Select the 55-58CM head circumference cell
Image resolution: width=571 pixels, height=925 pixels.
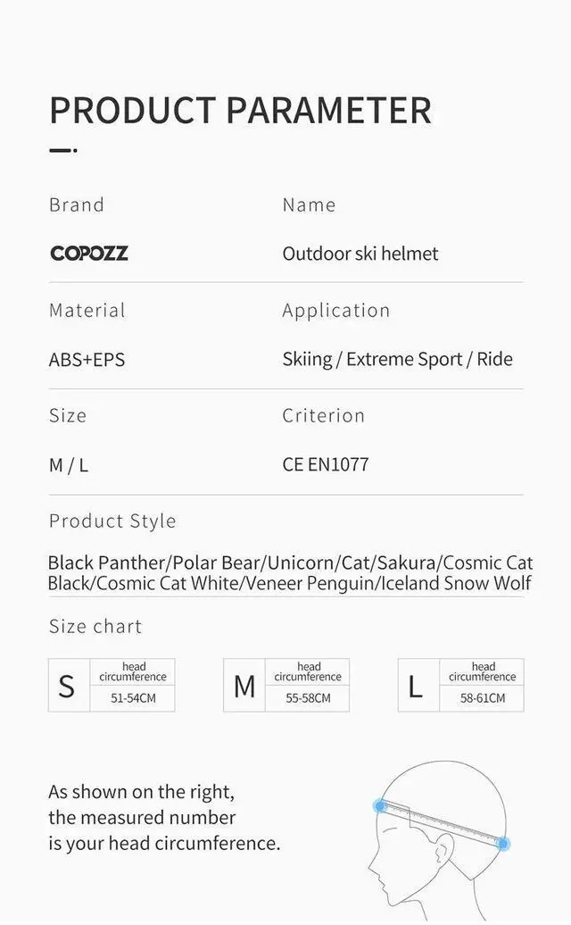coord(308,698)
